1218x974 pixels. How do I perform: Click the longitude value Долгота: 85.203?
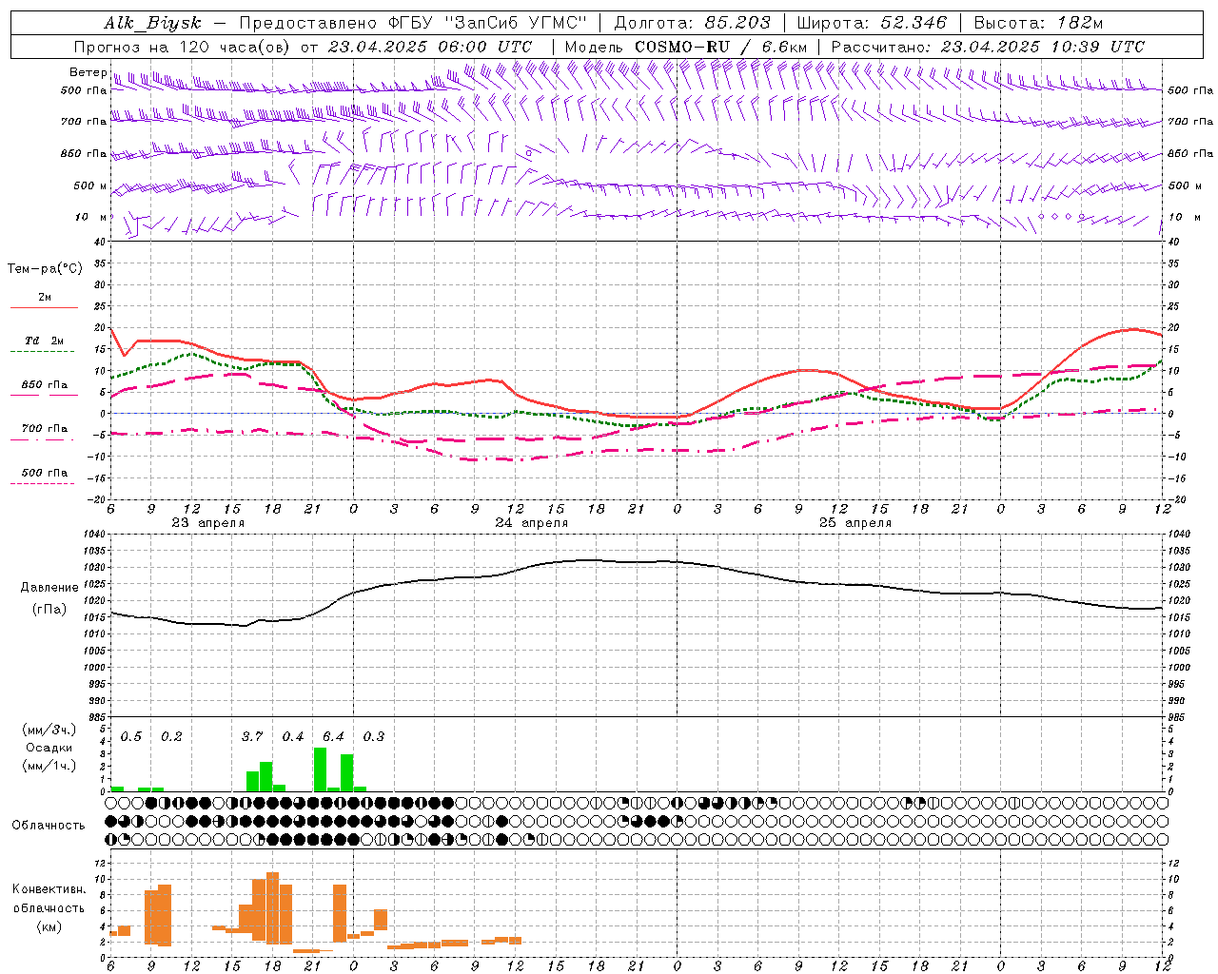pyautogui.click(x=692, y=24)
